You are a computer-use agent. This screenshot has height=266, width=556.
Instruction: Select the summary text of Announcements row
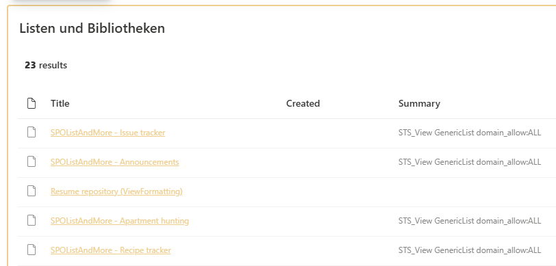point(470,162)
